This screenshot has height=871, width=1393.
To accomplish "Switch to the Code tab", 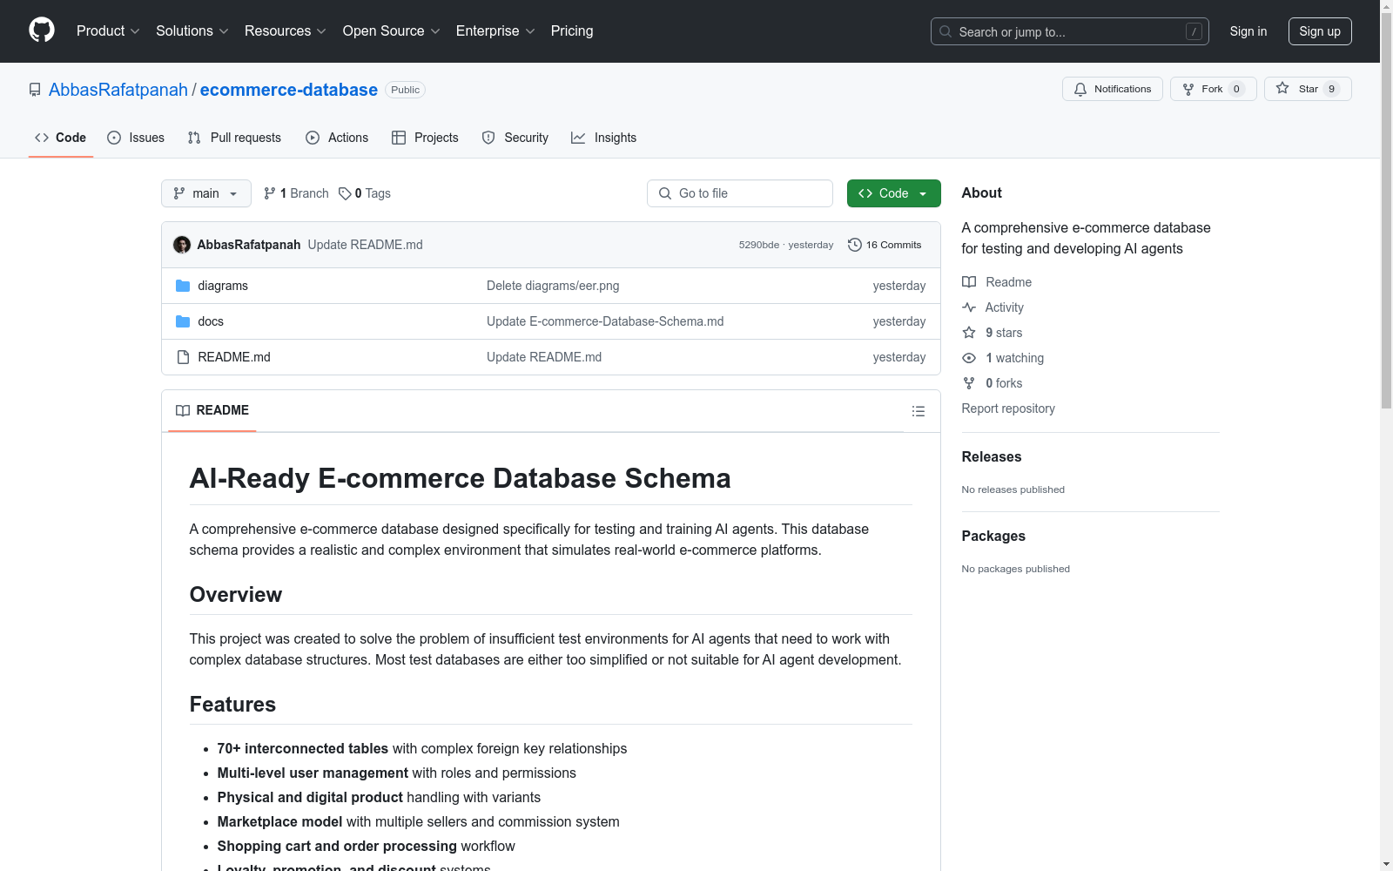I will tap(61, 138).
